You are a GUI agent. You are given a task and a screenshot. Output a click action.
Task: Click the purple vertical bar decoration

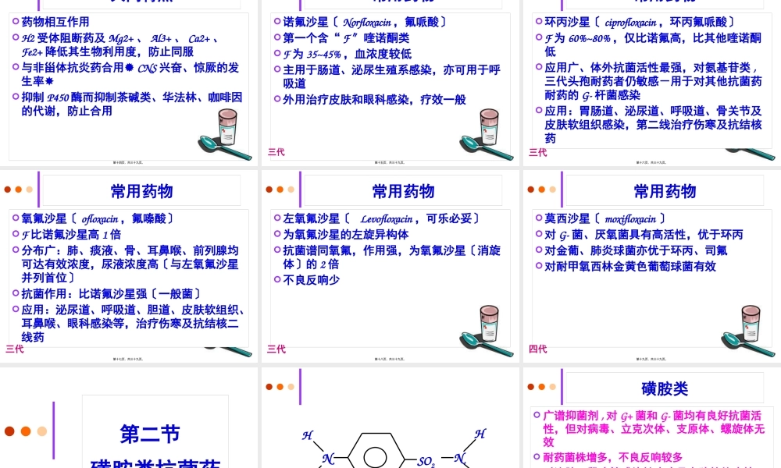pyautogui.click(x=52, y=431)
